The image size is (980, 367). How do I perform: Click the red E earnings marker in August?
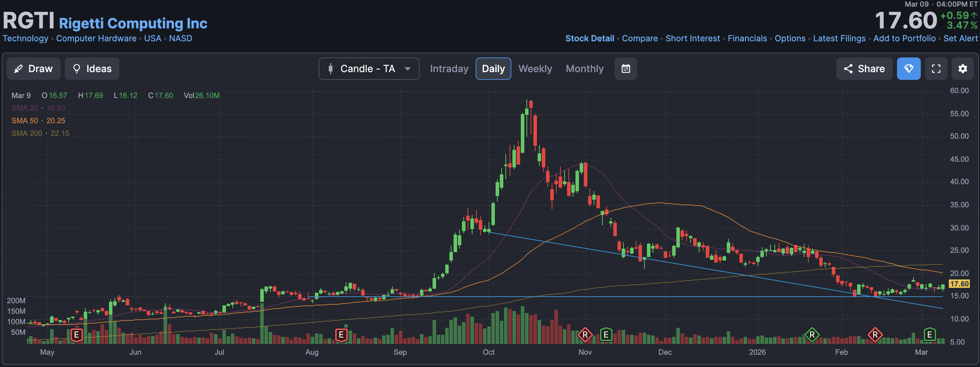point(341,335)
